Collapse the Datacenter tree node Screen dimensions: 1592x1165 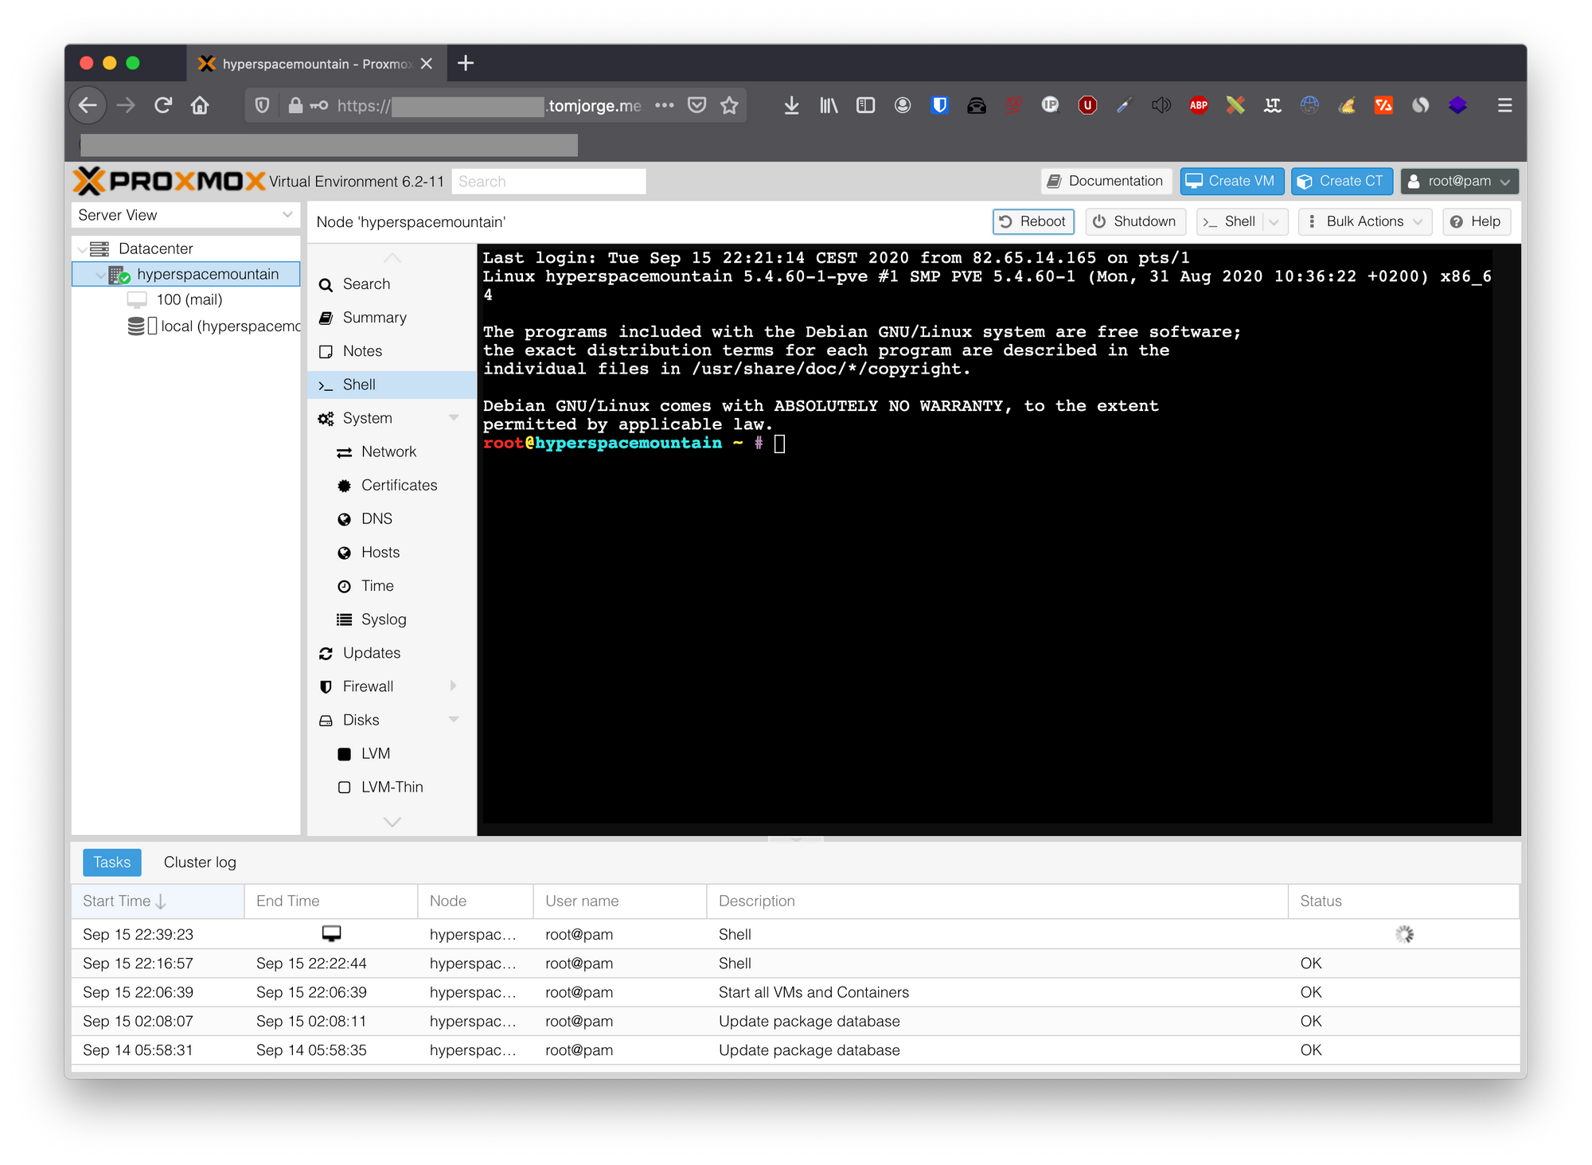pyautogui.click(x=83, y=249)
